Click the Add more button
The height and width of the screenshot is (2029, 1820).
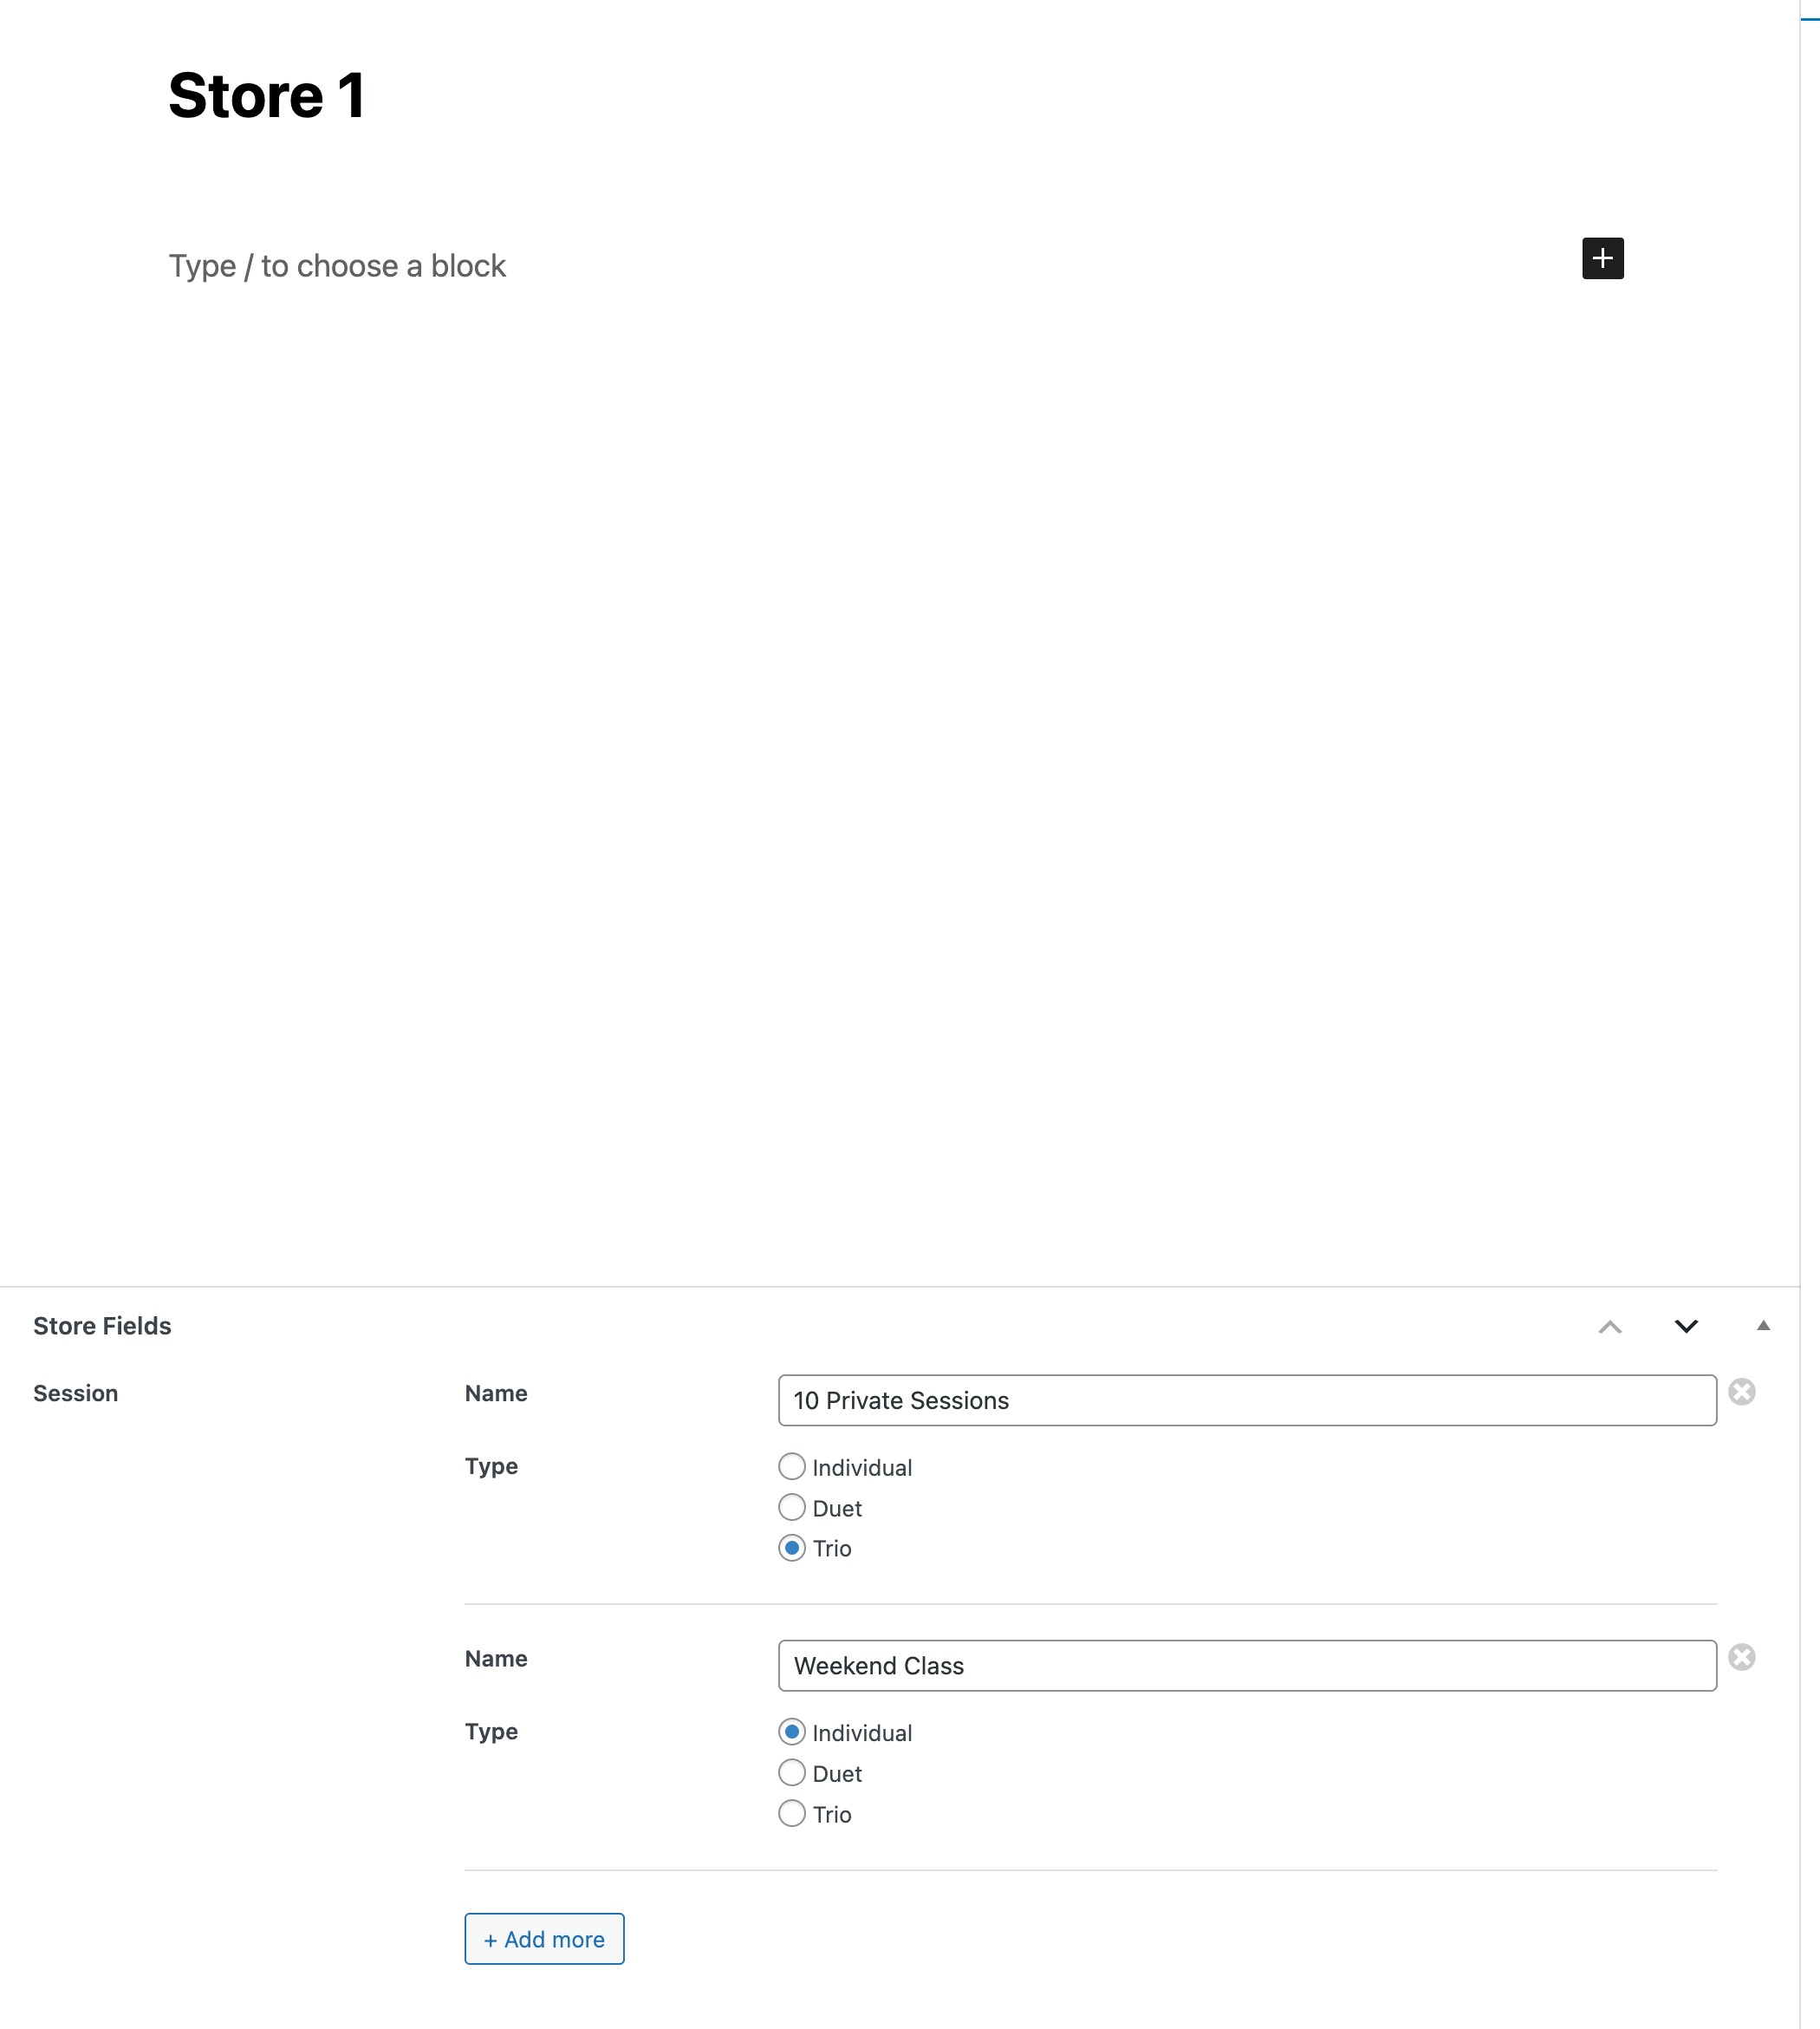544,1939
